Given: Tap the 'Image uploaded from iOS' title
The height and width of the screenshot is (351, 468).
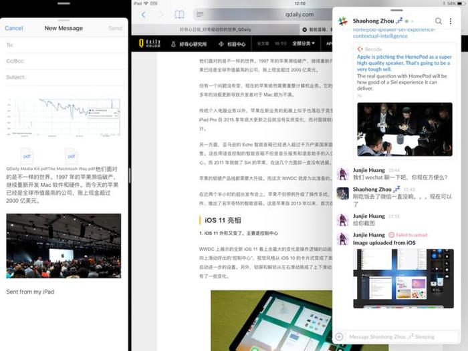Looking at the screenshot, I should point(384,243).
